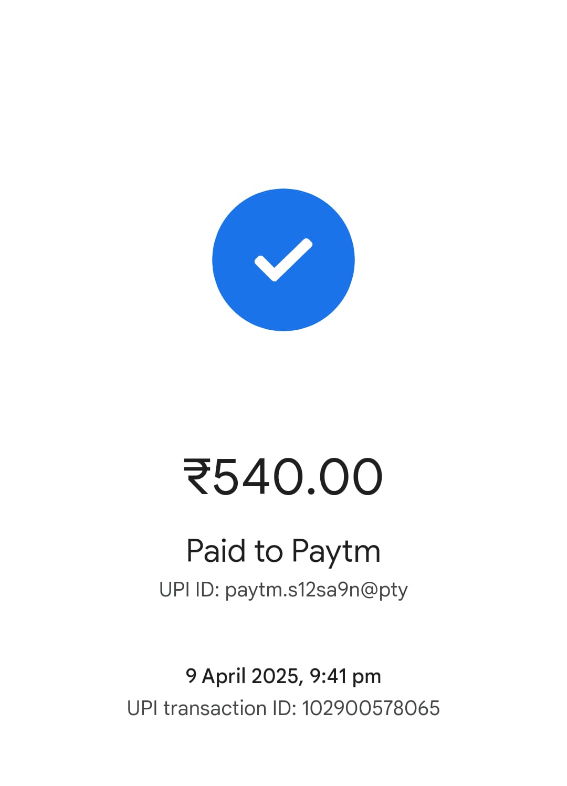Screen dimensions: 567x786
Task: Click the payment time '9:41 pm'
Action: click(345, 676)
